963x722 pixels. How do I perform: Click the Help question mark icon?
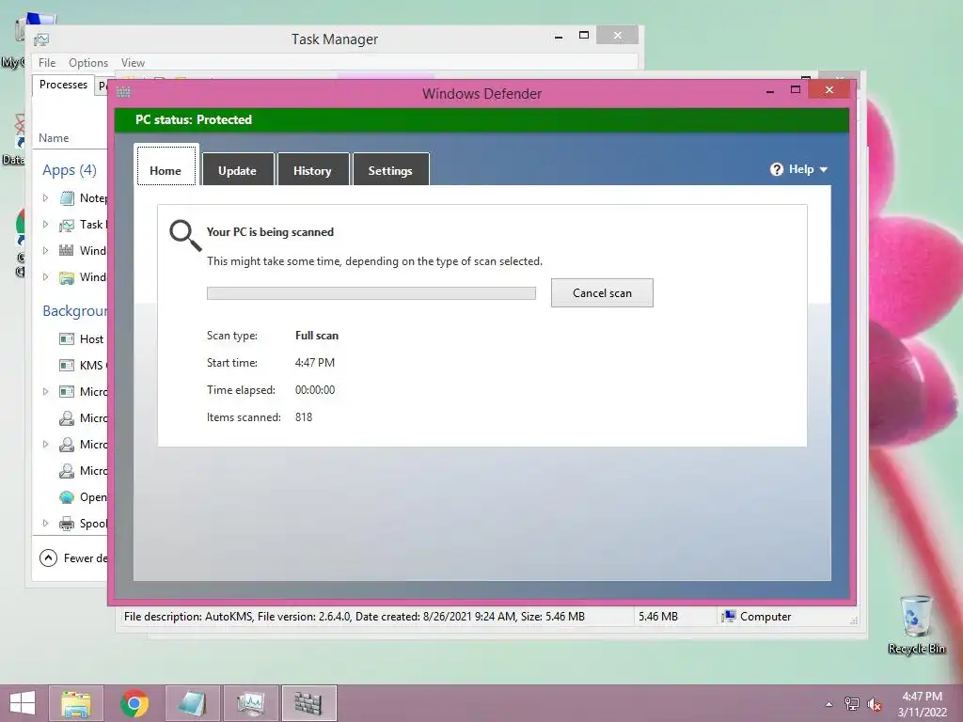point(776,169)
